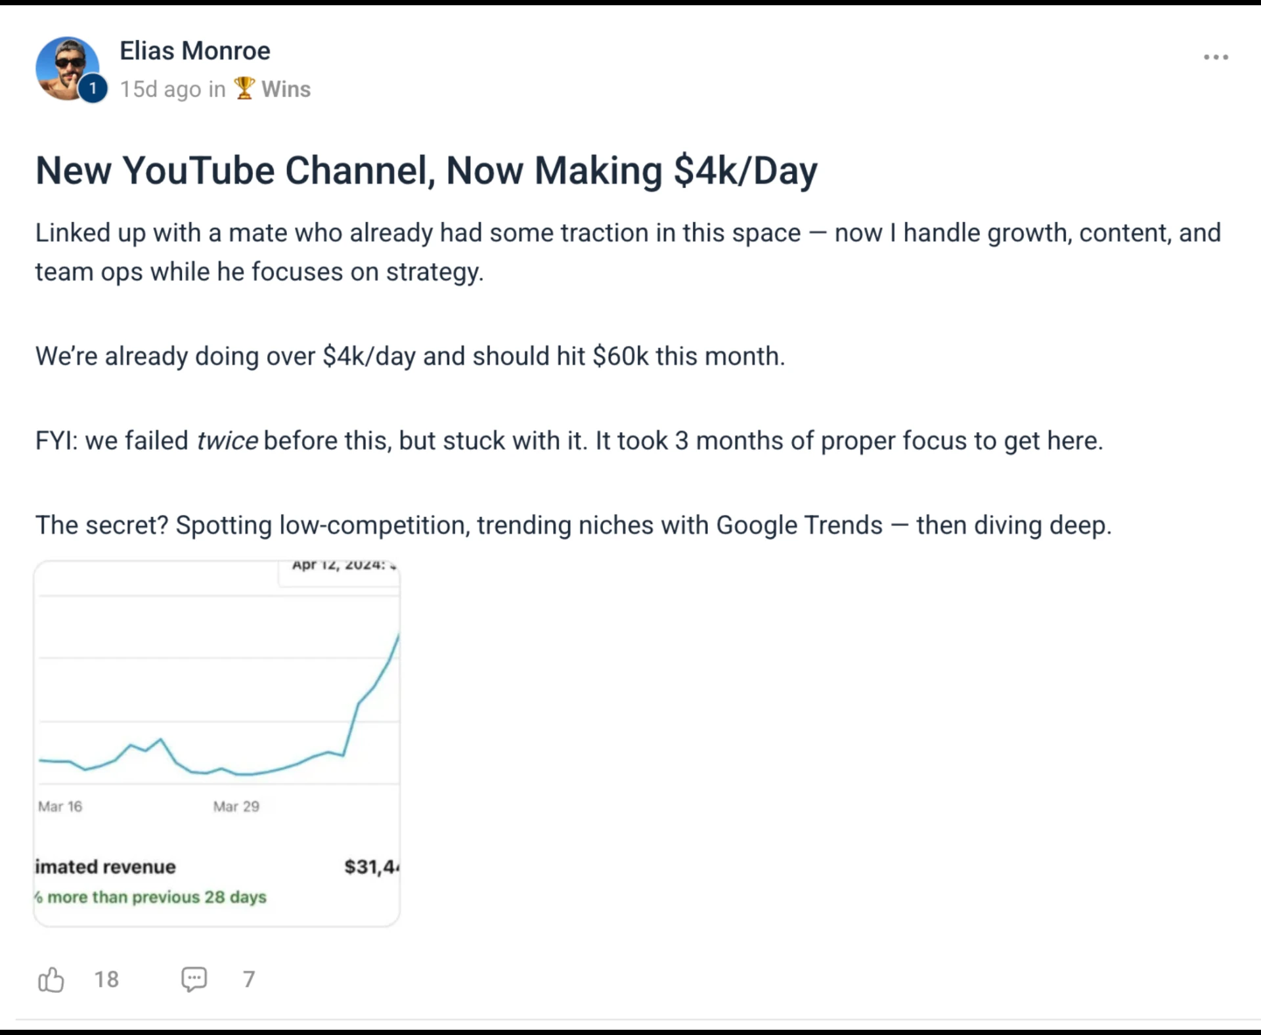Screen dimensions: 1261x1035
Task: Open the Wins category link
Action: pos(286,89)
